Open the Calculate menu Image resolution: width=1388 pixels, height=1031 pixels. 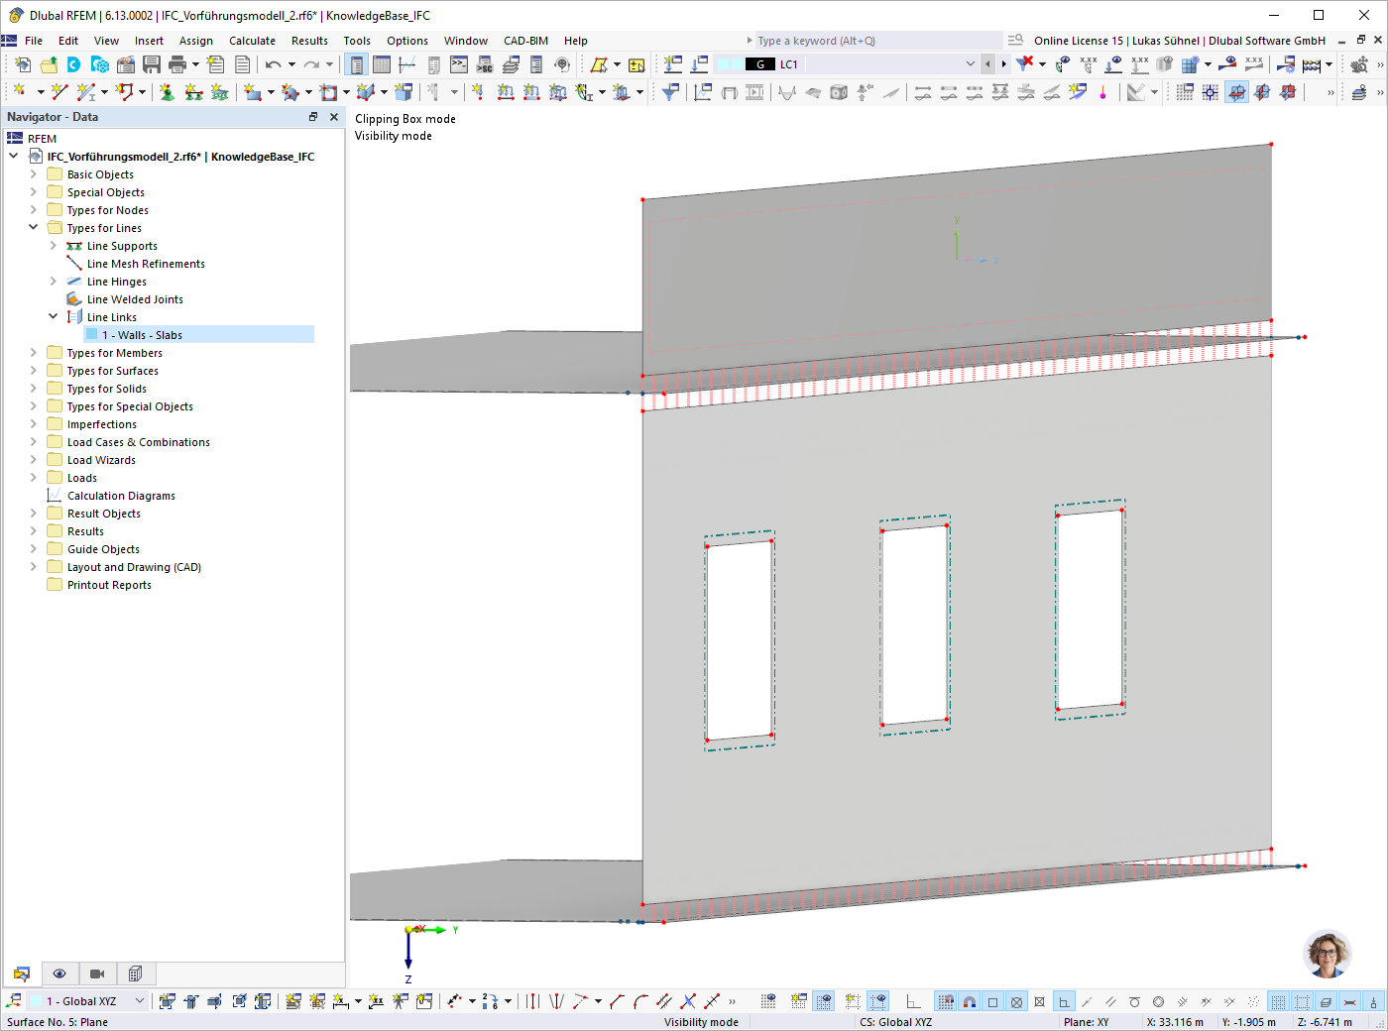pyautogui.click(x=252, y=41)
